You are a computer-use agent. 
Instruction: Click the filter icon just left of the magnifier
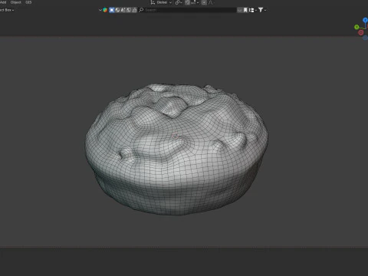point(134,10)
